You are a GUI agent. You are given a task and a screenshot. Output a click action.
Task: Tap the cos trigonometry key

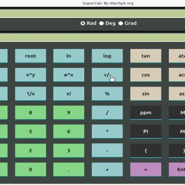(x=146, y=75)
